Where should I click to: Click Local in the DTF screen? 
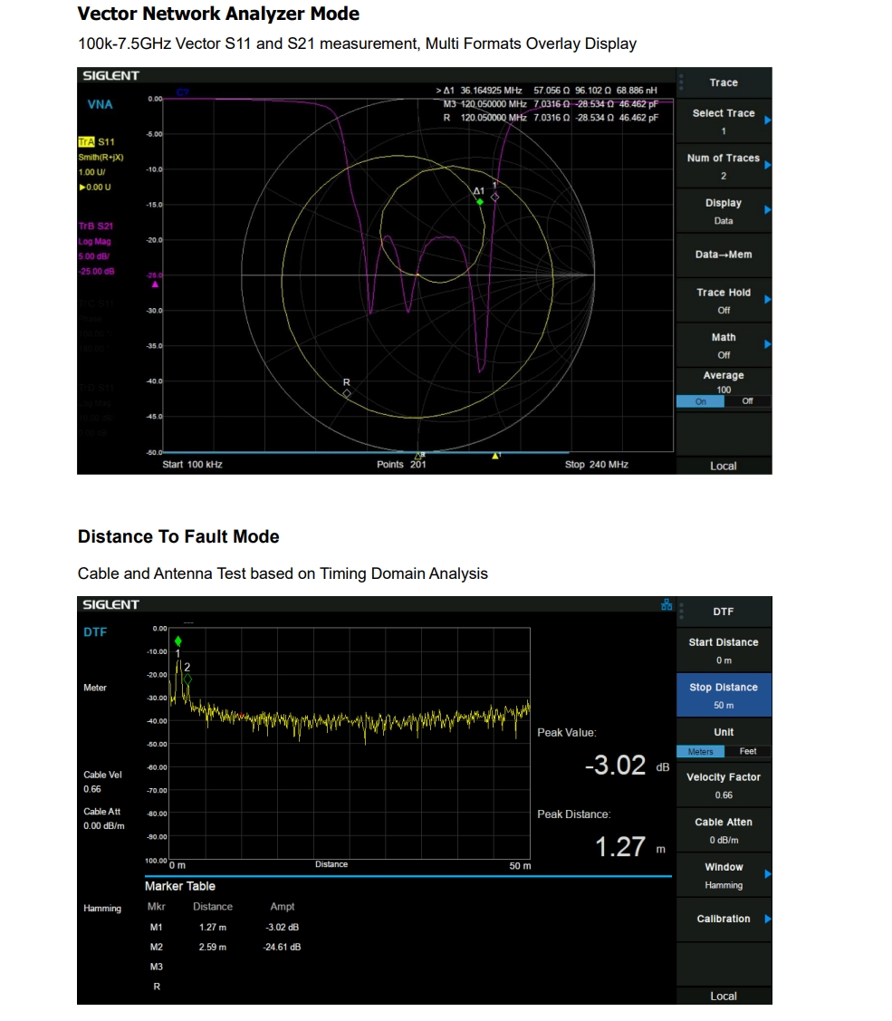click(724, 997)
